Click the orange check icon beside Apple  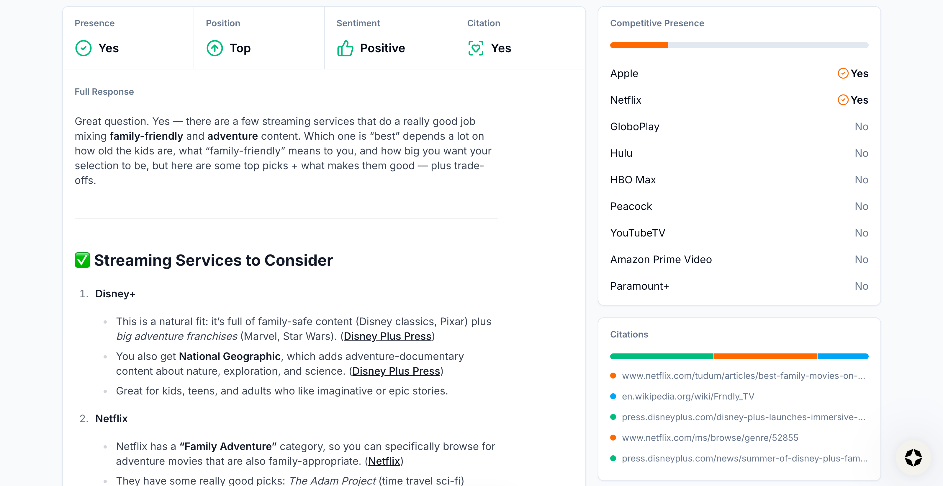coord(843,73)
